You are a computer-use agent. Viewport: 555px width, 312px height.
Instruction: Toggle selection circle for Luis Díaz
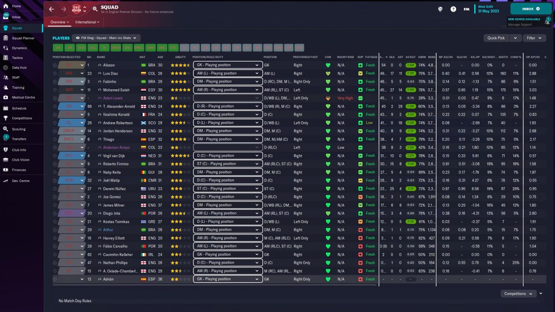pos(55,73)
